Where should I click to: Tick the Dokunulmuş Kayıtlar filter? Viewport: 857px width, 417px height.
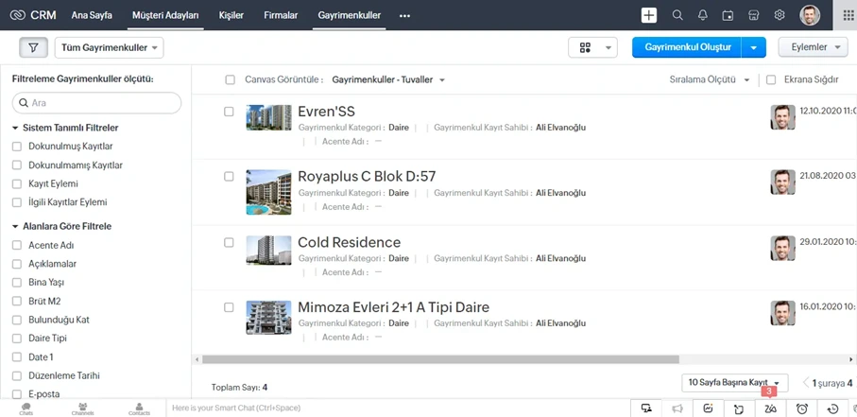(17, 147)
